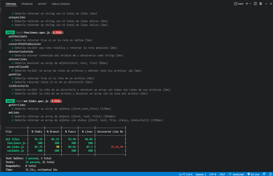The width and height of the screenshot is (273, 176).
Task: Click the yellow 70 branch value
Action: coord(58,147)
